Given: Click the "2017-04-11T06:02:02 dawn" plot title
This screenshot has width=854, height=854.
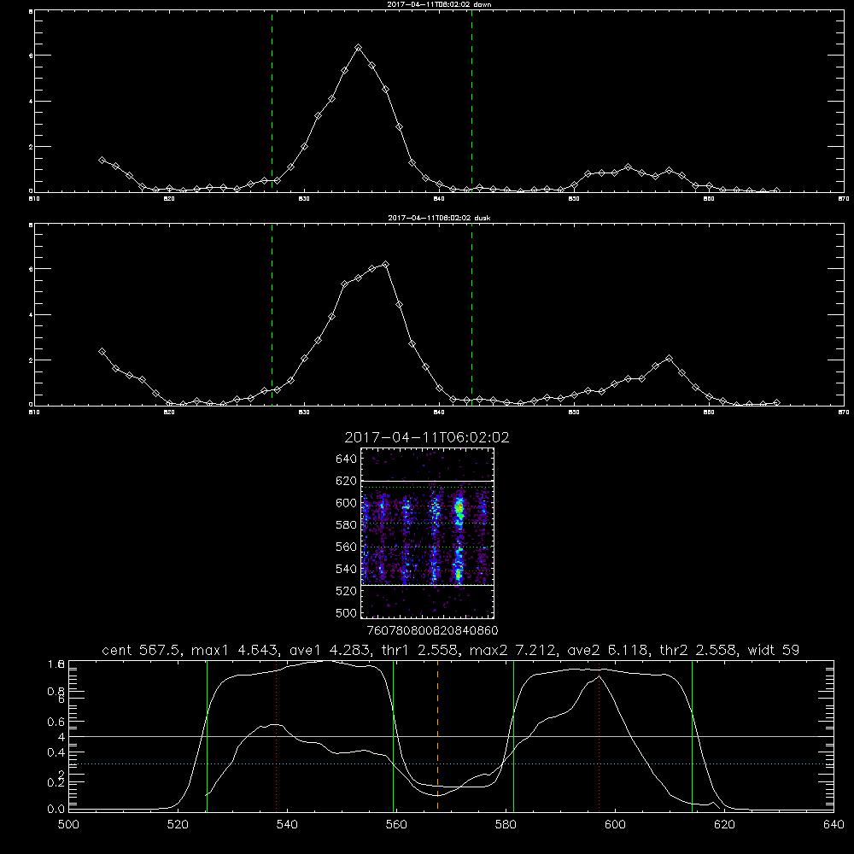Looking at the screenshot, I should (x=439, y=4).
